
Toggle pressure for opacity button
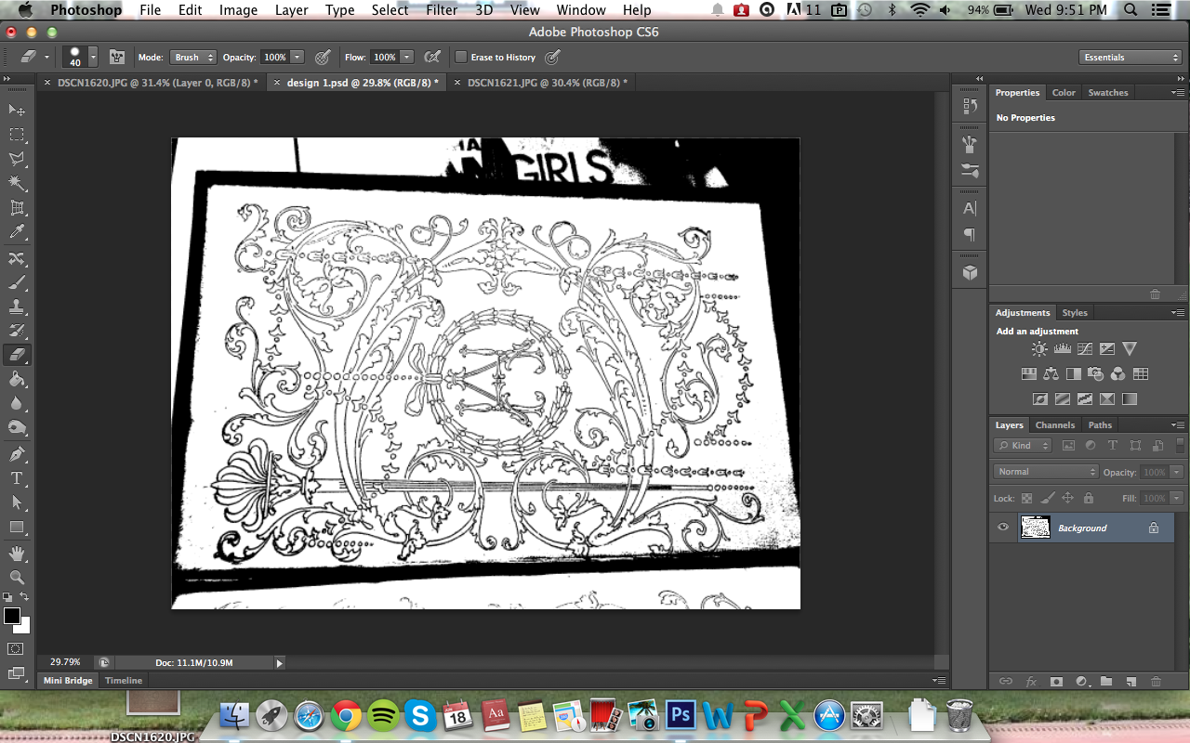pyautogui.click(x=323, y=57)
